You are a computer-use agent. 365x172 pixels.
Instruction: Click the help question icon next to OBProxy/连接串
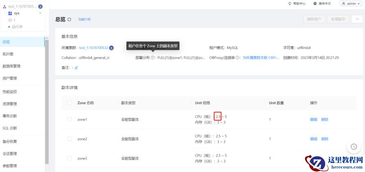237,58
